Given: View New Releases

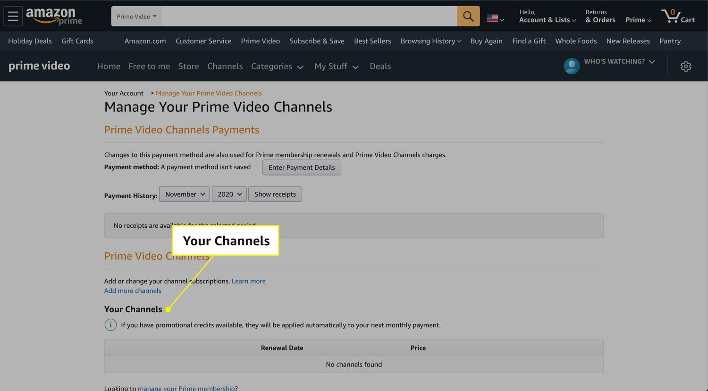Looking at the screenshot, I should coord(628,41).
